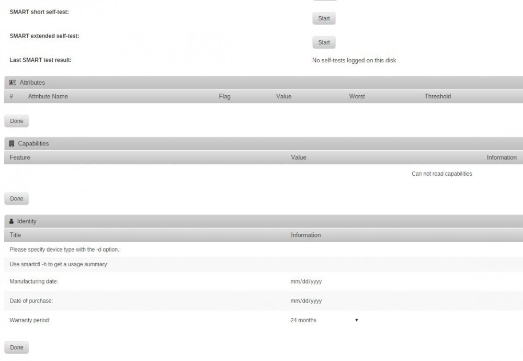Click Done below the Capabilities table
Screen dimensions: 523x361
17,198
